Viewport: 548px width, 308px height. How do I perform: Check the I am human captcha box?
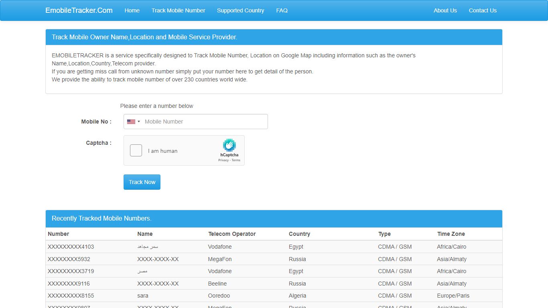[136, 150]
